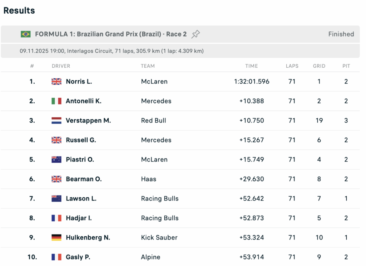Image resolution: width=366 pixels, height=266 pixels.
Task: Click the GRID column header
Action: [x=319, y=66]
